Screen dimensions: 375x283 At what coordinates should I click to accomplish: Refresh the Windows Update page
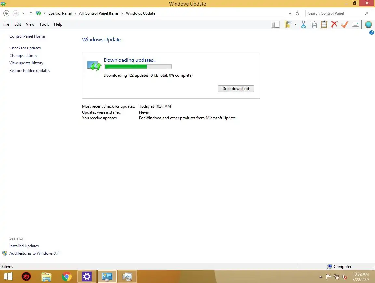coord(297,14)
